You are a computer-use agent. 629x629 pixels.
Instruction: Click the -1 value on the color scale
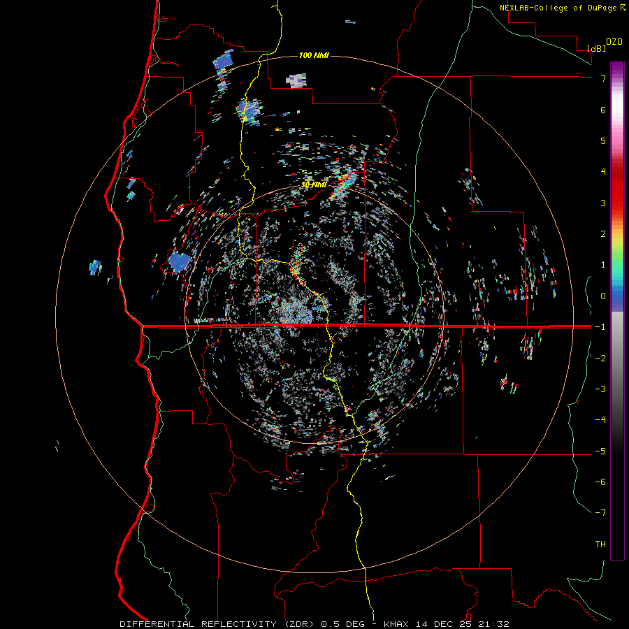pos(600,327)
